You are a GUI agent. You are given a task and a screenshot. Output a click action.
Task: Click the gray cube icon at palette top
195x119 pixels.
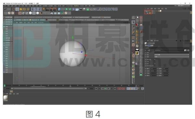point(133,22)
